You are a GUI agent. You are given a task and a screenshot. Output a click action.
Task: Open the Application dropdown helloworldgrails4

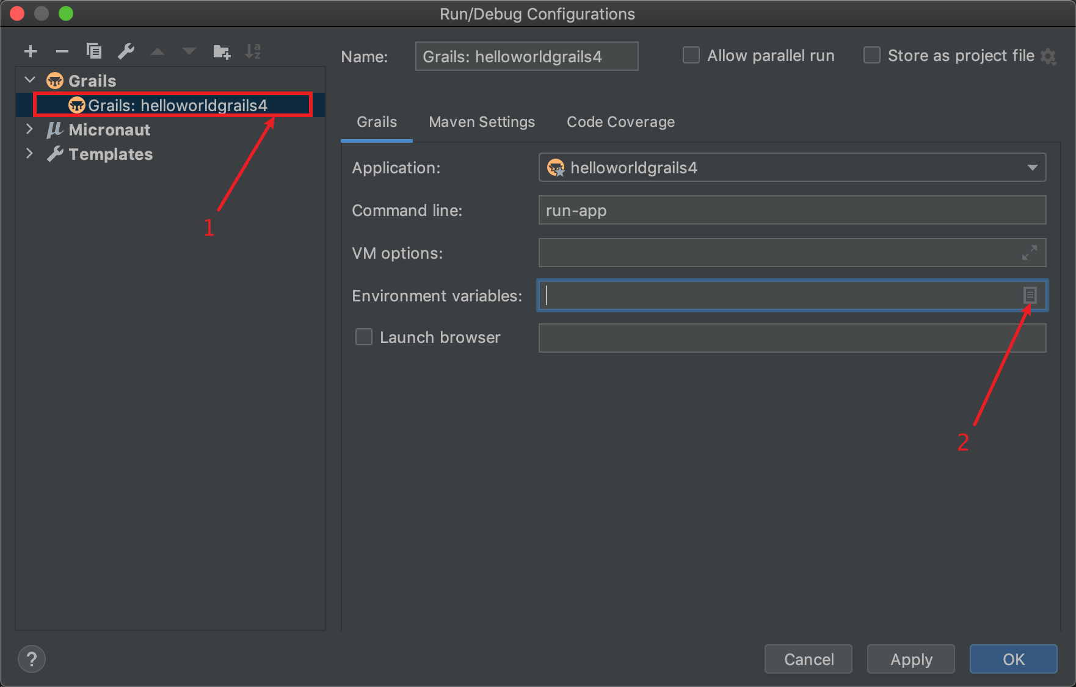pos(792,167)
